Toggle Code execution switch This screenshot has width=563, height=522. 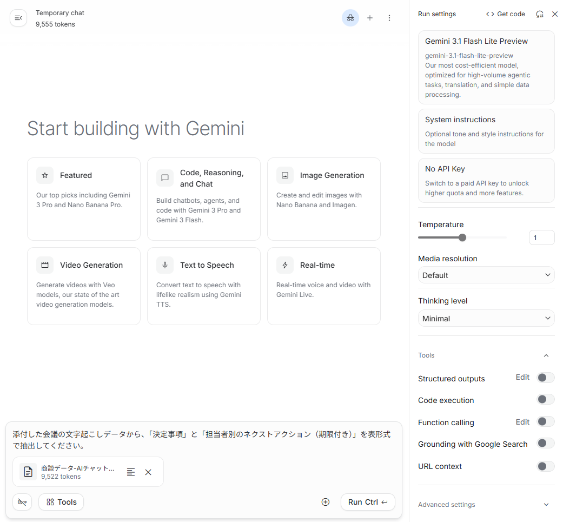pos(545,400)
